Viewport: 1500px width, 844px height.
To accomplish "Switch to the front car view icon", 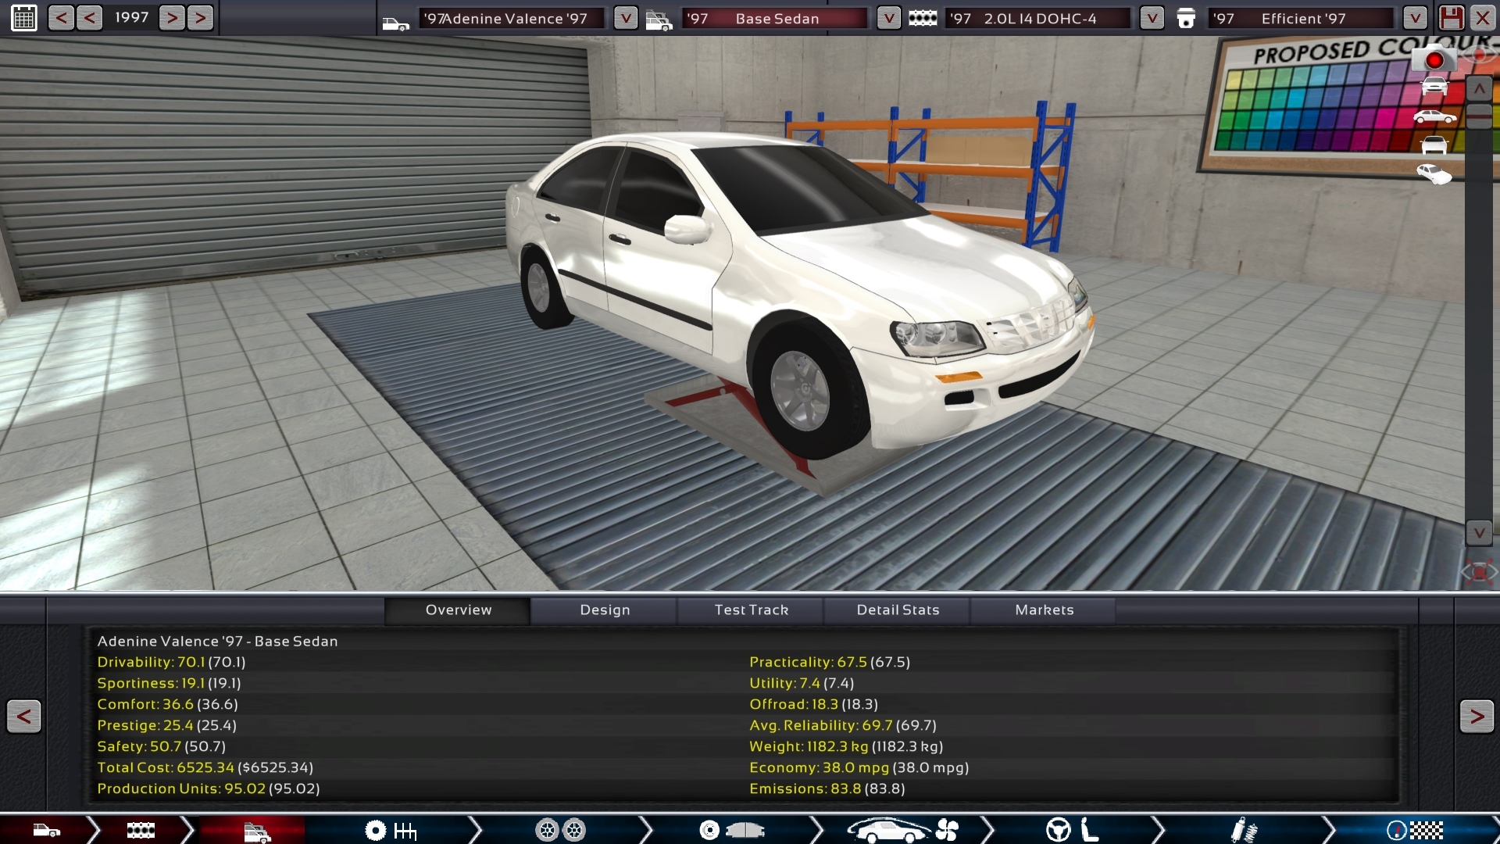I will 1434,87.
